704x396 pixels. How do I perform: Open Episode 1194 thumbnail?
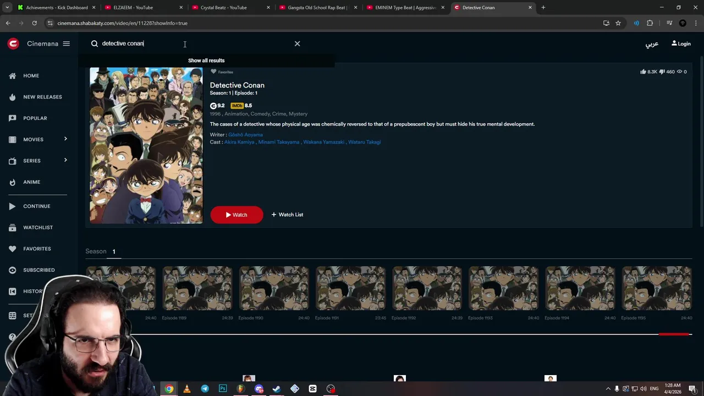coord(580,288)
